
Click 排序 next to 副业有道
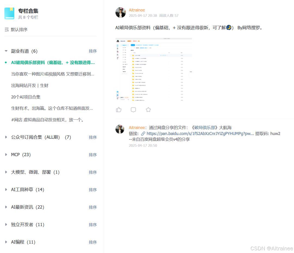[93, 51]
